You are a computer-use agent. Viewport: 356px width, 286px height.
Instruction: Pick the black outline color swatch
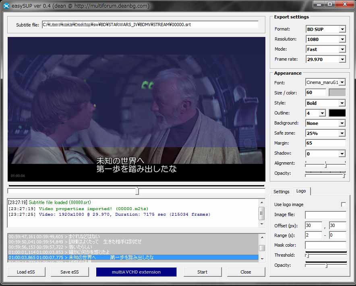coord(337,113)
